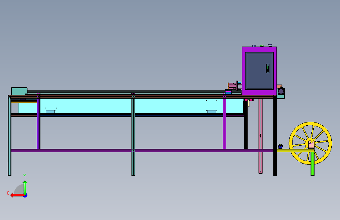Select the center teal frame leg
340x220 pixels.
[133, 135]
